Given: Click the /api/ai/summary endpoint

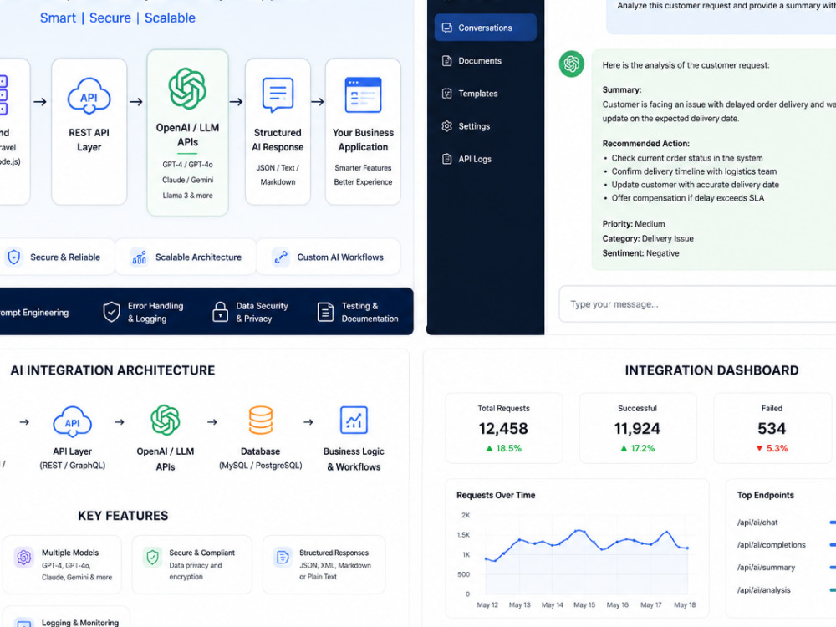Looking at the screenshot, I should pyautogui.click(x=766, y=568).
